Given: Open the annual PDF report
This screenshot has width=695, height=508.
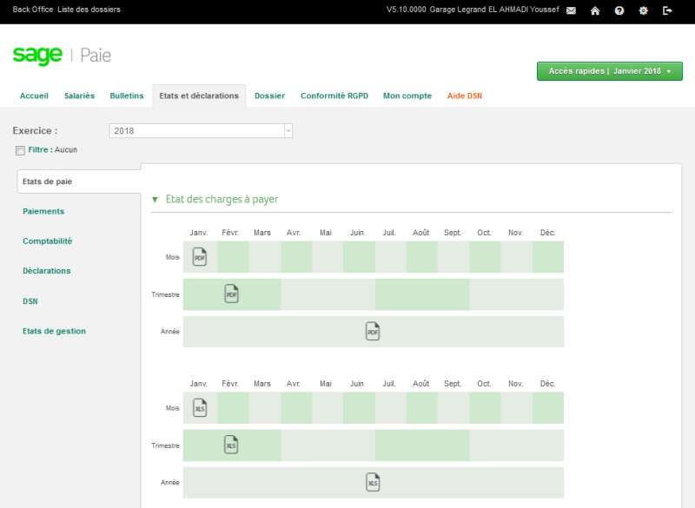Looking at the screenshot, I should pos(373,331).
